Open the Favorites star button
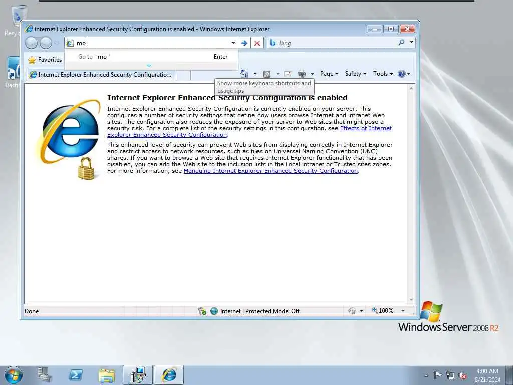Screen dimensions: 513x385 click(x=45, y=60)
